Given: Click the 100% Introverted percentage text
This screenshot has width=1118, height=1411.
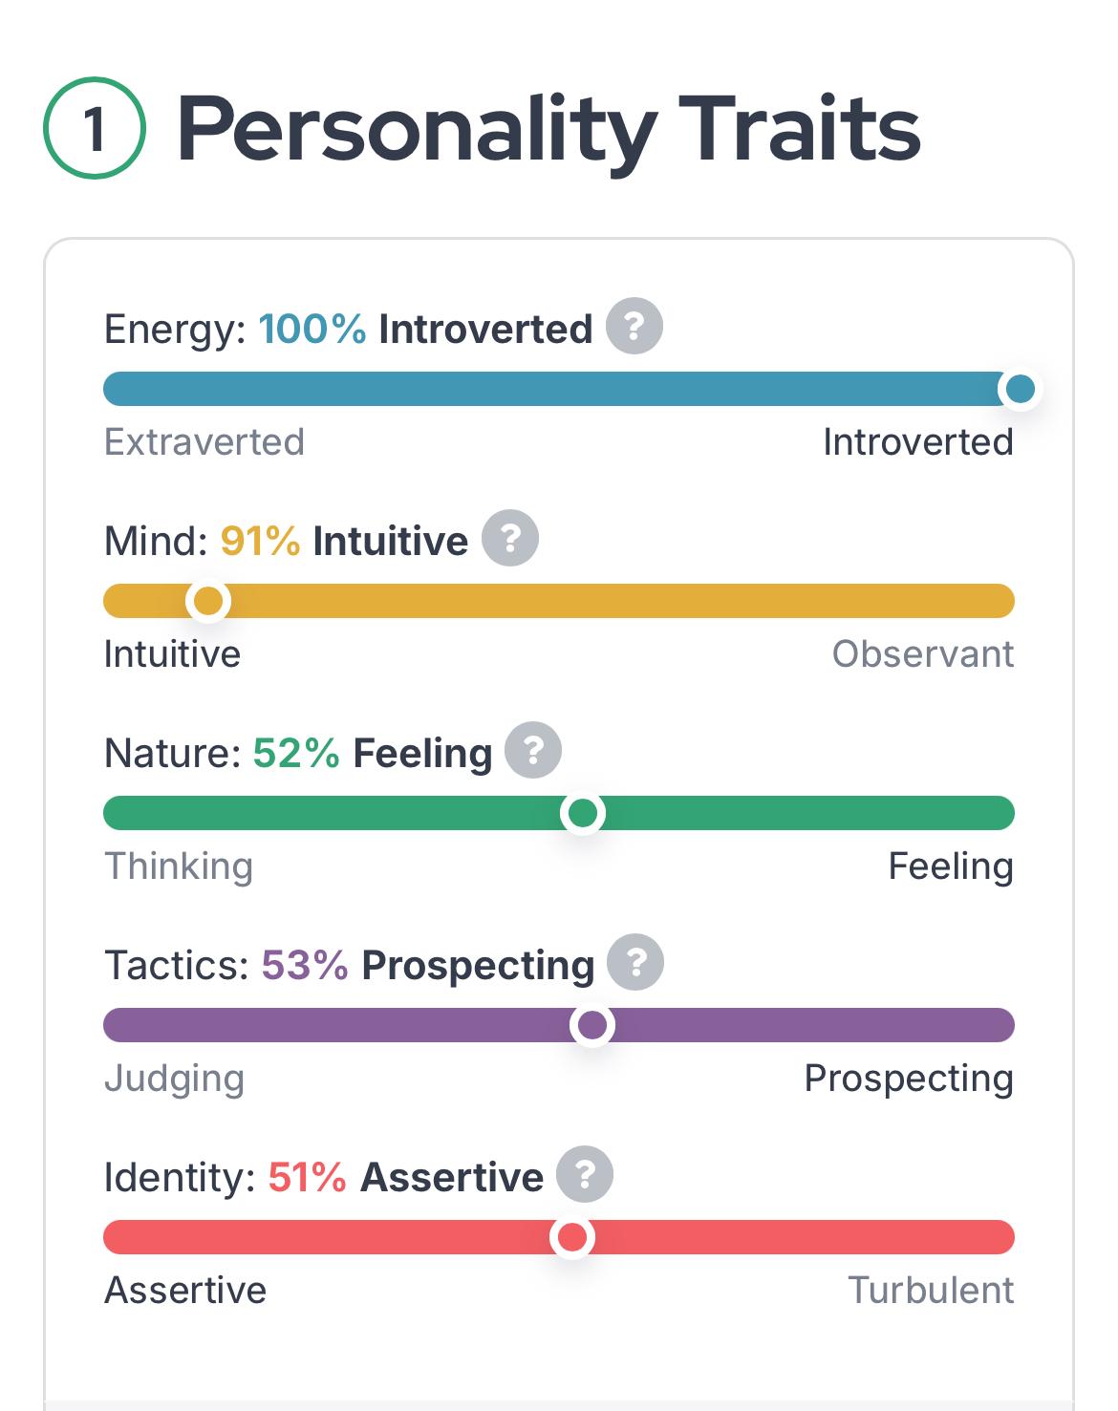Looking at the screenshot, I should pyautogui.click(x=312, y=329).
